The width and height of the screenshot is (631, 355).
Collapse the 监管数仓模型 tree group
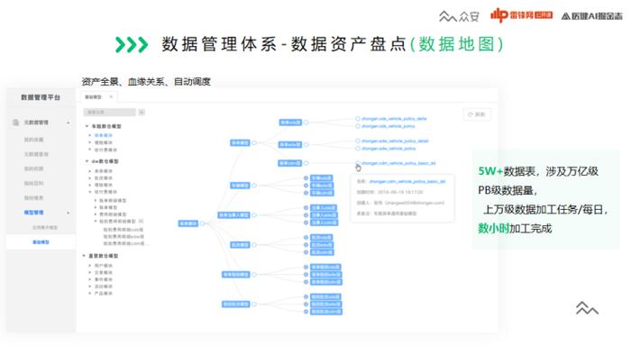pos(84,256)
